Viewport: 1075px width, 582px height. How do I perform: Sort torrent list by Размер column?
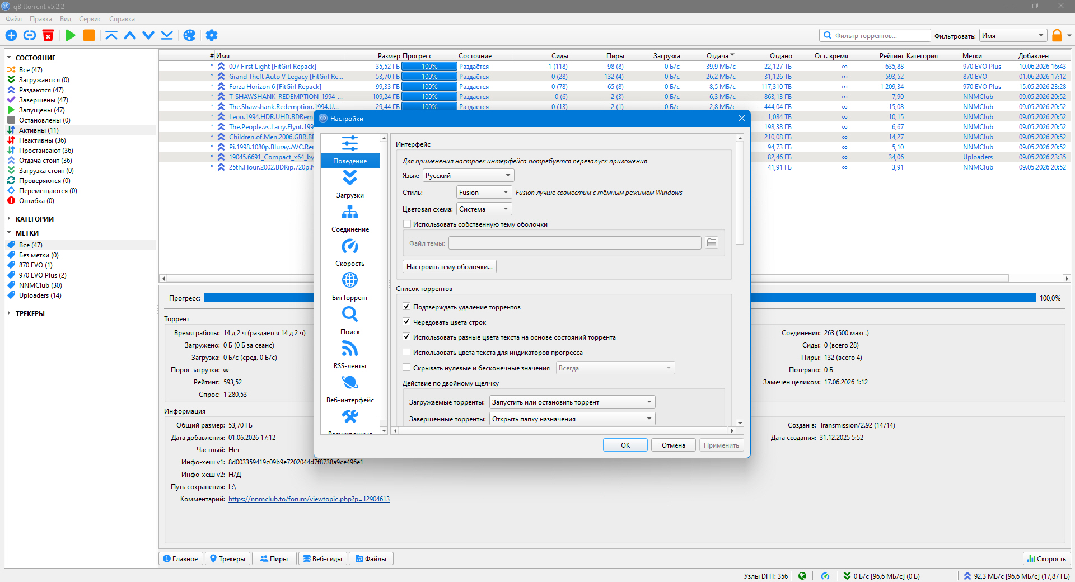[373, 56]
